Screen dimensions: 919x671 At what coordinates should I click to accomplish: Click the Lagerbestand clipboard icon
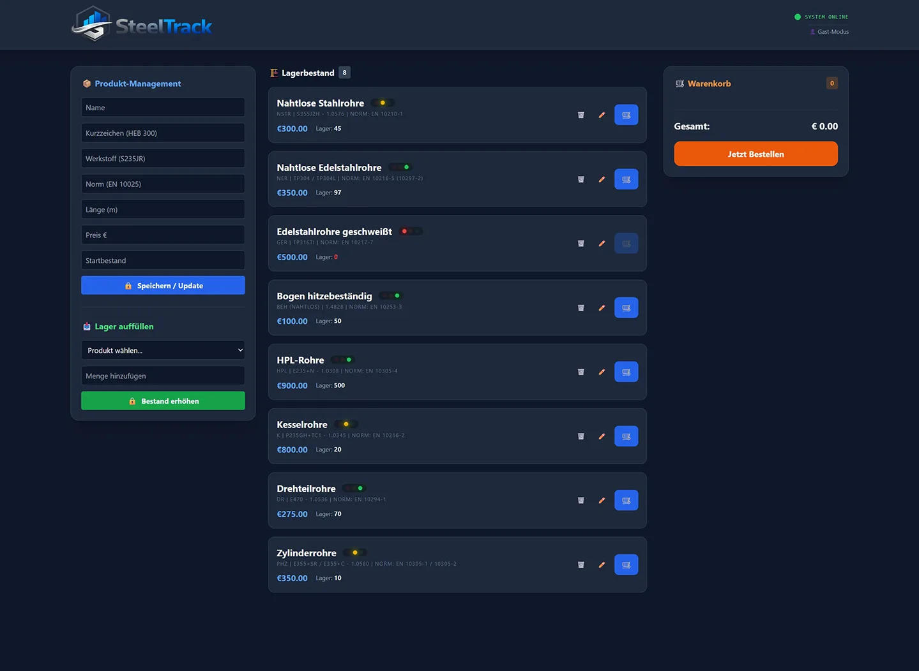tap(274, 72)
